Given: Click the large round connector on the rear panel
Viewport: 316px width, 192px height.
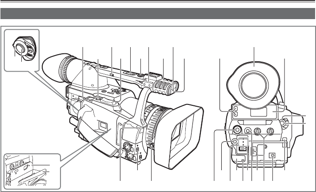Looking at the screenshot, I should 236,130.
